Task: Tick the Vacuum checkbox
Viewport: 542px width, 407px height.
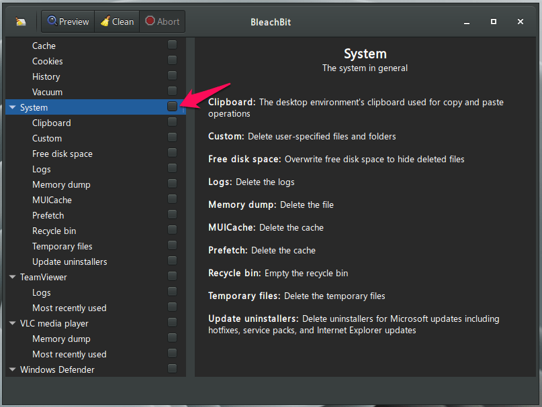Action: coord(172,91)
